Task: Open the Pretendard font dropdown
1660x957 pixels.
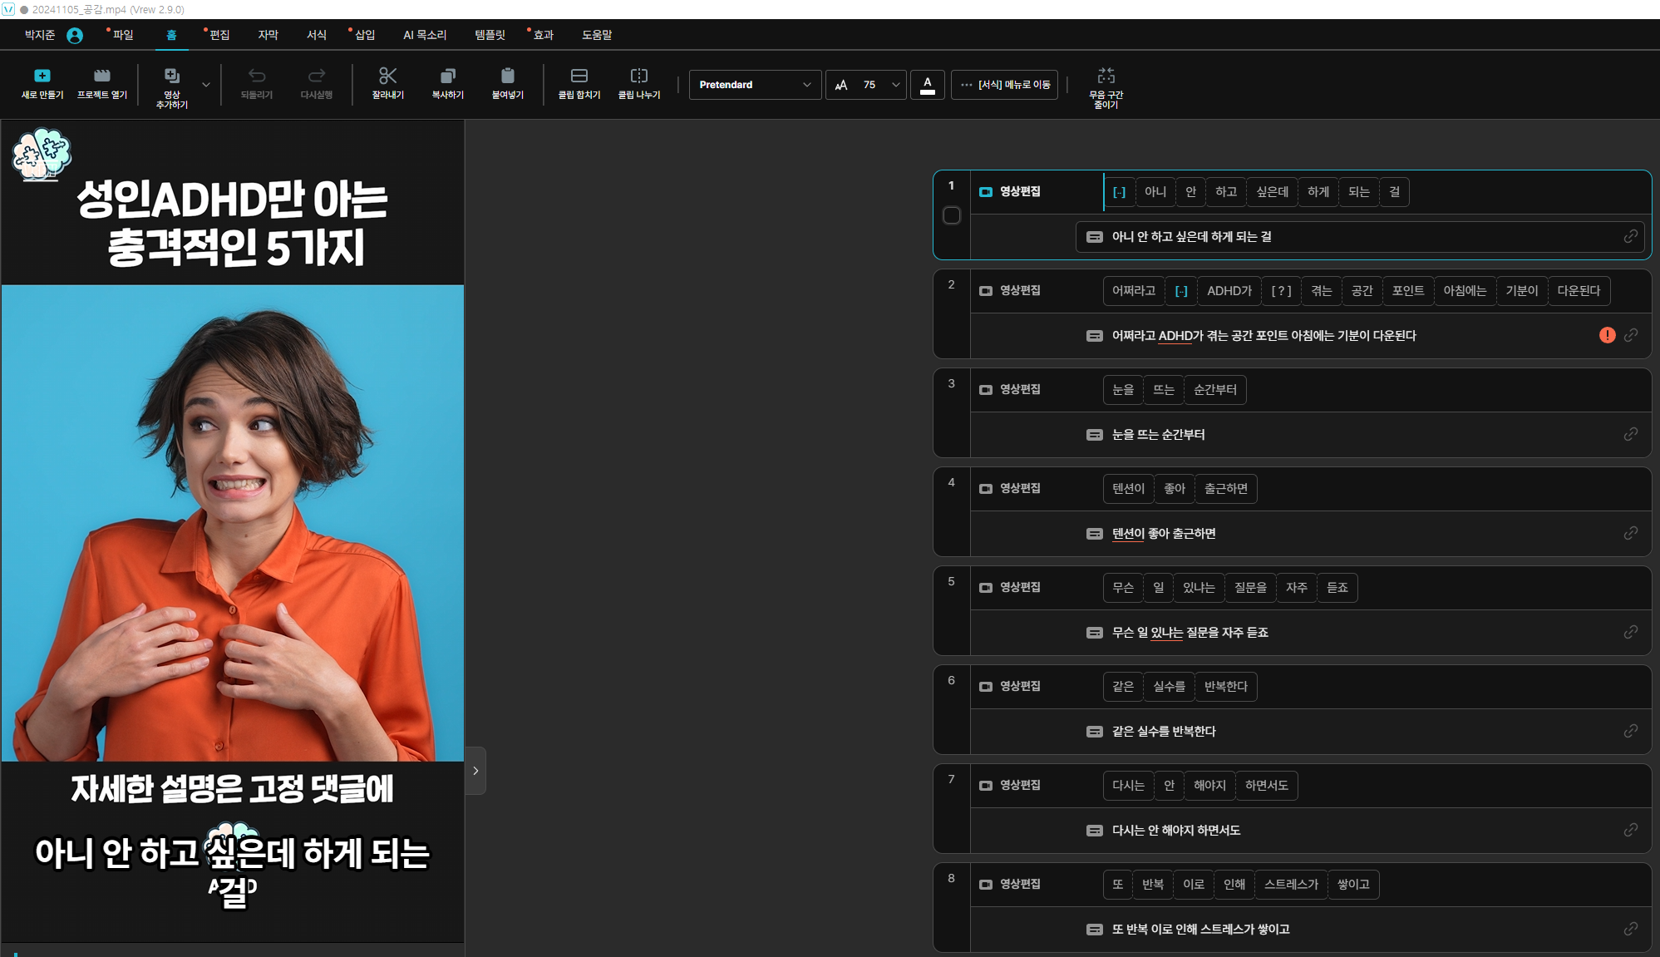Action: (x=754, y=85)
